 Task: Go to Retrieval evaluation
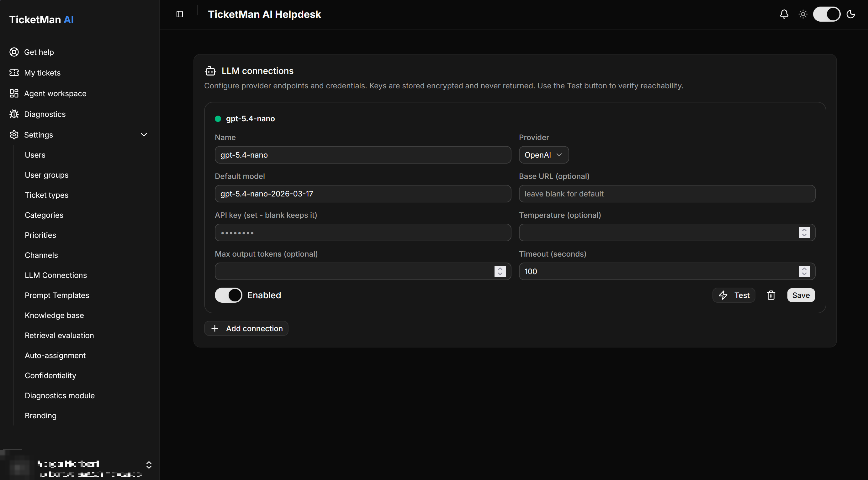click(59, 335)
